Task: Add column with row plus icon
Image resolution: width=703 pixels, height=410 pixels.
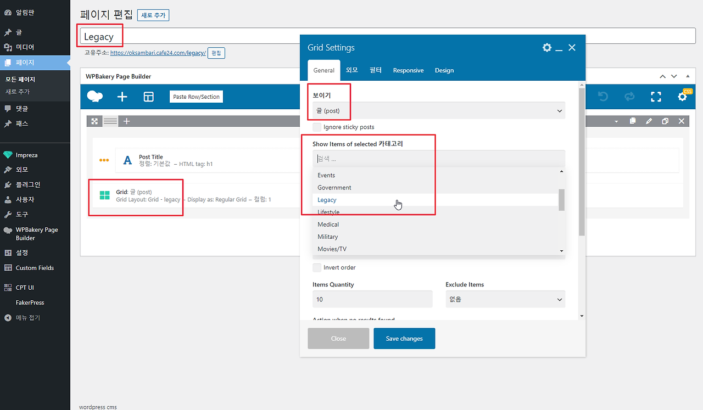Action: [126, 121]
